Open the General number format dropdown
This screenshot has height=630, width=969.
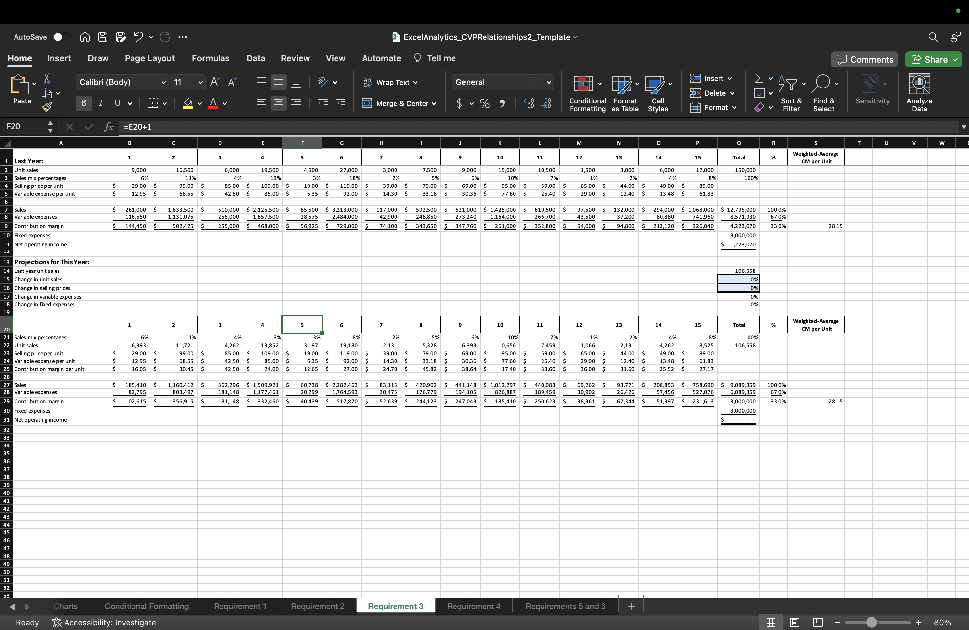pos(502,82)
